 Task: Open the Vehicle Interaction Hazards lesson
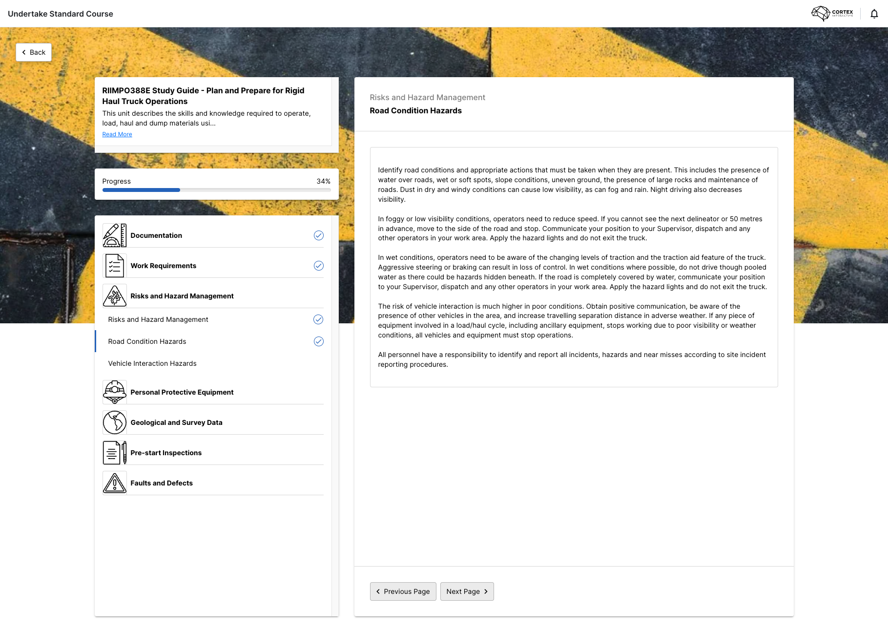coord(213,363)
